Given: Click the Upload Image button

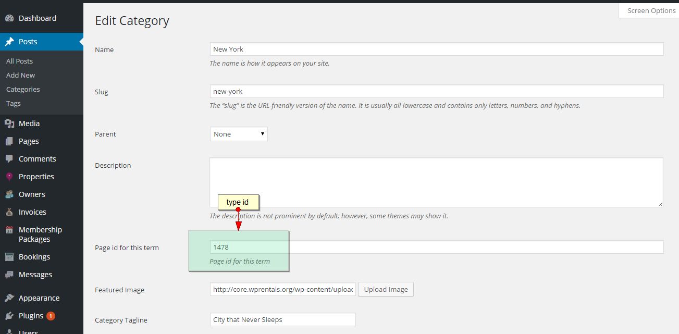Looking at the screenshot, I should click(x=386, y=289).
